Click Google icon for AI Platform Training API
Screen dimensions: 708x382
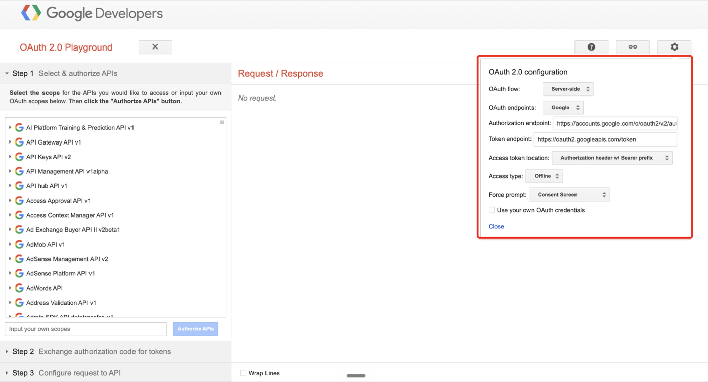[19, 128]
